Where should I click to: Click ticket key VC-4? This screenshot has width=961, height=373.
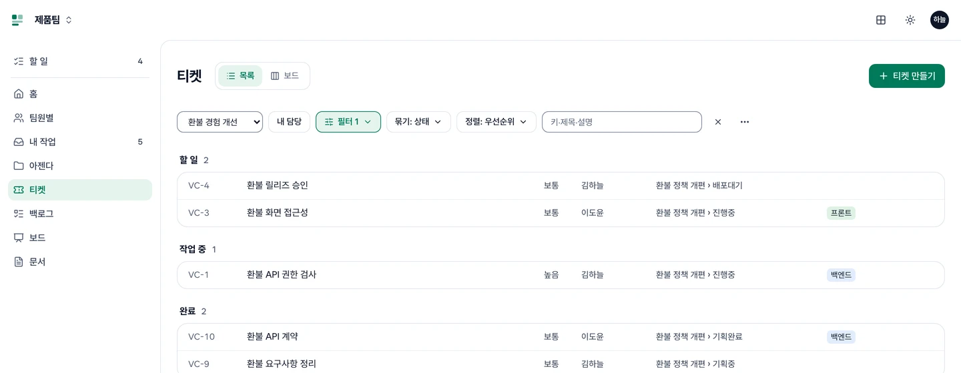199,186
